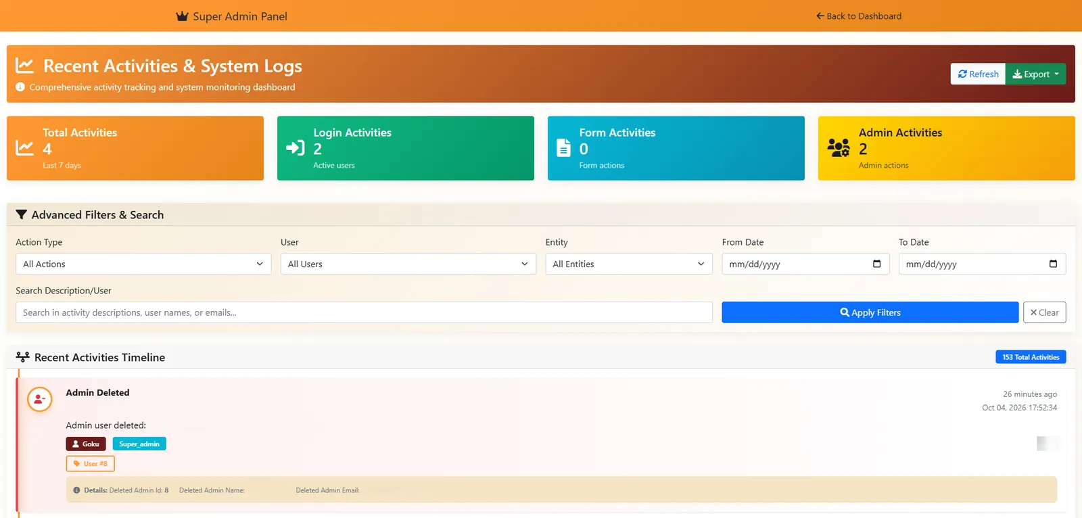The width and height of the screenshot is (1082, 518).
Task: Click the 26 minutes ago timestamp
Action: pyautogui.click(x=1029, y=394)
